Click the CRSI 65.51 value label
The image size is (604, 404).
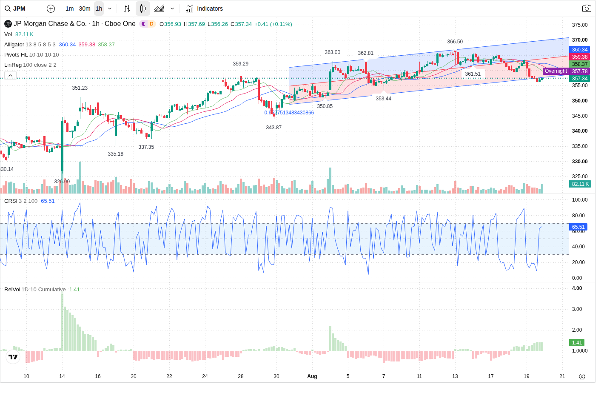tap(578, 227)
